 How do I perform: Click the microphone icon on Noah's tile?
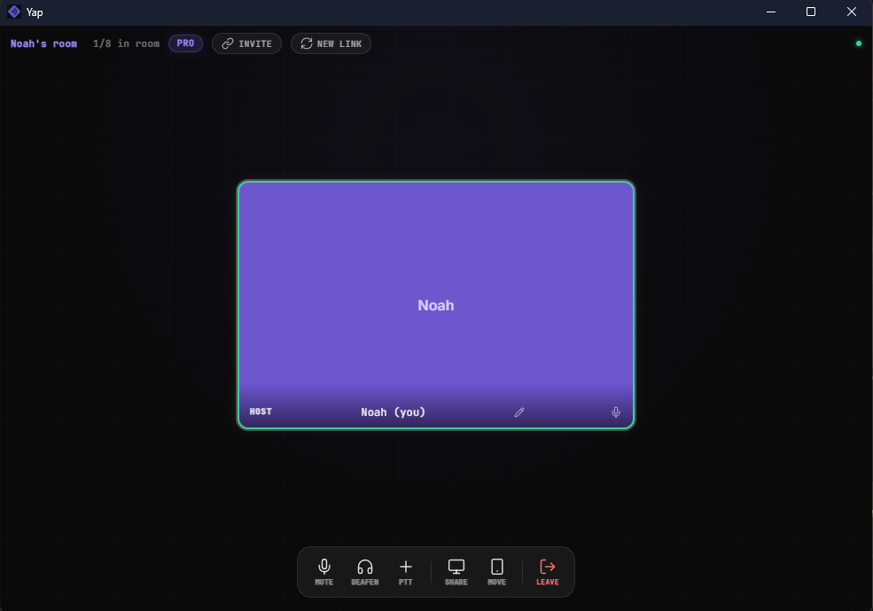coord(616,412)
